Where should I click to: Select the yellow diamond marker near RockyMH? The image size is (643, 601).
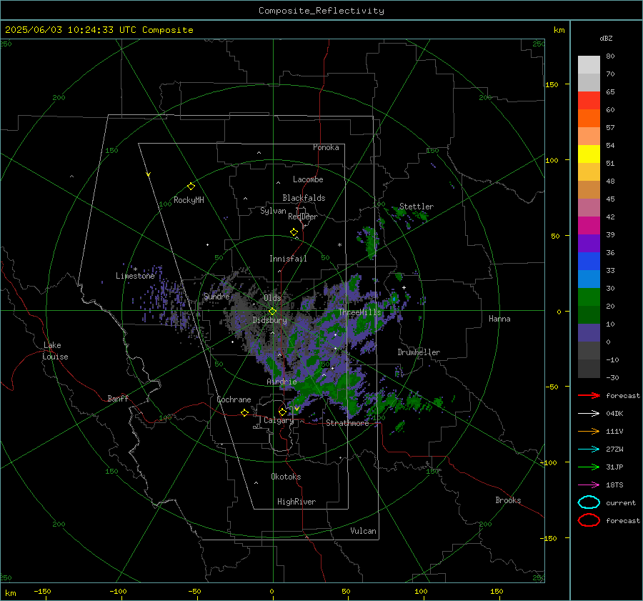pos(191,187)
